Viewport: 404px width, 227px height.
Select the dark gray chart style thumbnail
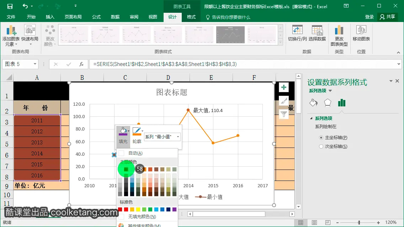tap(230, 35)
